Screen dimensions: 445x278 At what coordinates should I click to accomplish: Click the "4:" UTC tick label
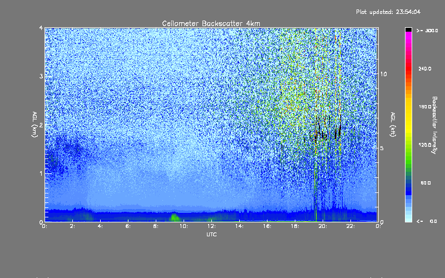point(100,226)
